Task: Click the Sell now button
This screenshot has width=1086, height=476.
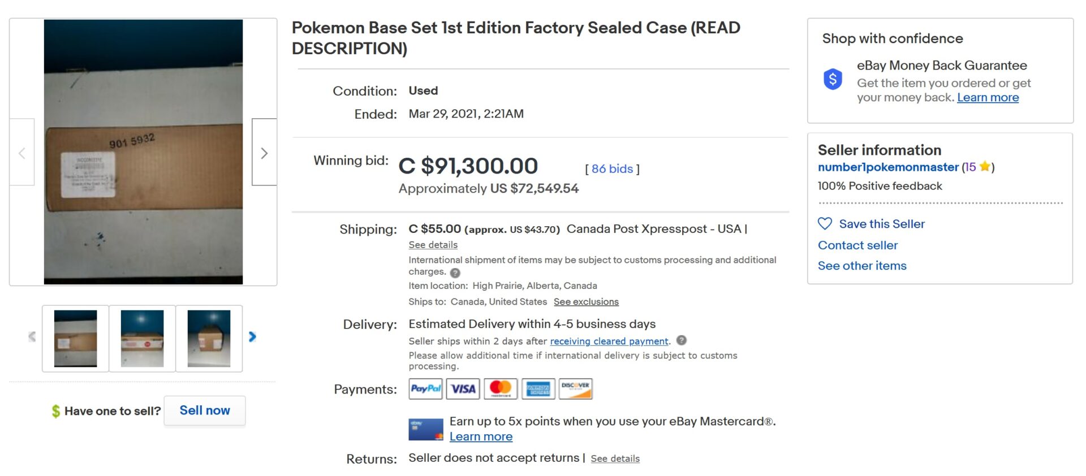Action: (204, 410)
